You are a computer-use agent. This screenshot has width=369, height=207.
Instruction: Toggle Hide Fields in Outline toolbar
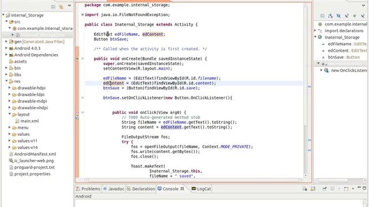coord(338,16)
